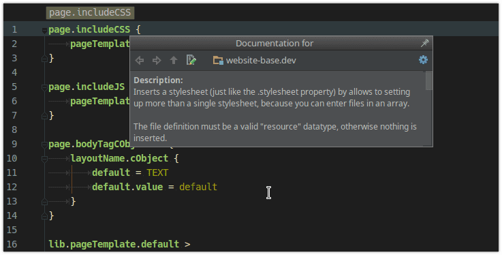Click the Forward arrow in documentation popup
The width and height of the screenshot is (502, 255).
tap(157, 60)
